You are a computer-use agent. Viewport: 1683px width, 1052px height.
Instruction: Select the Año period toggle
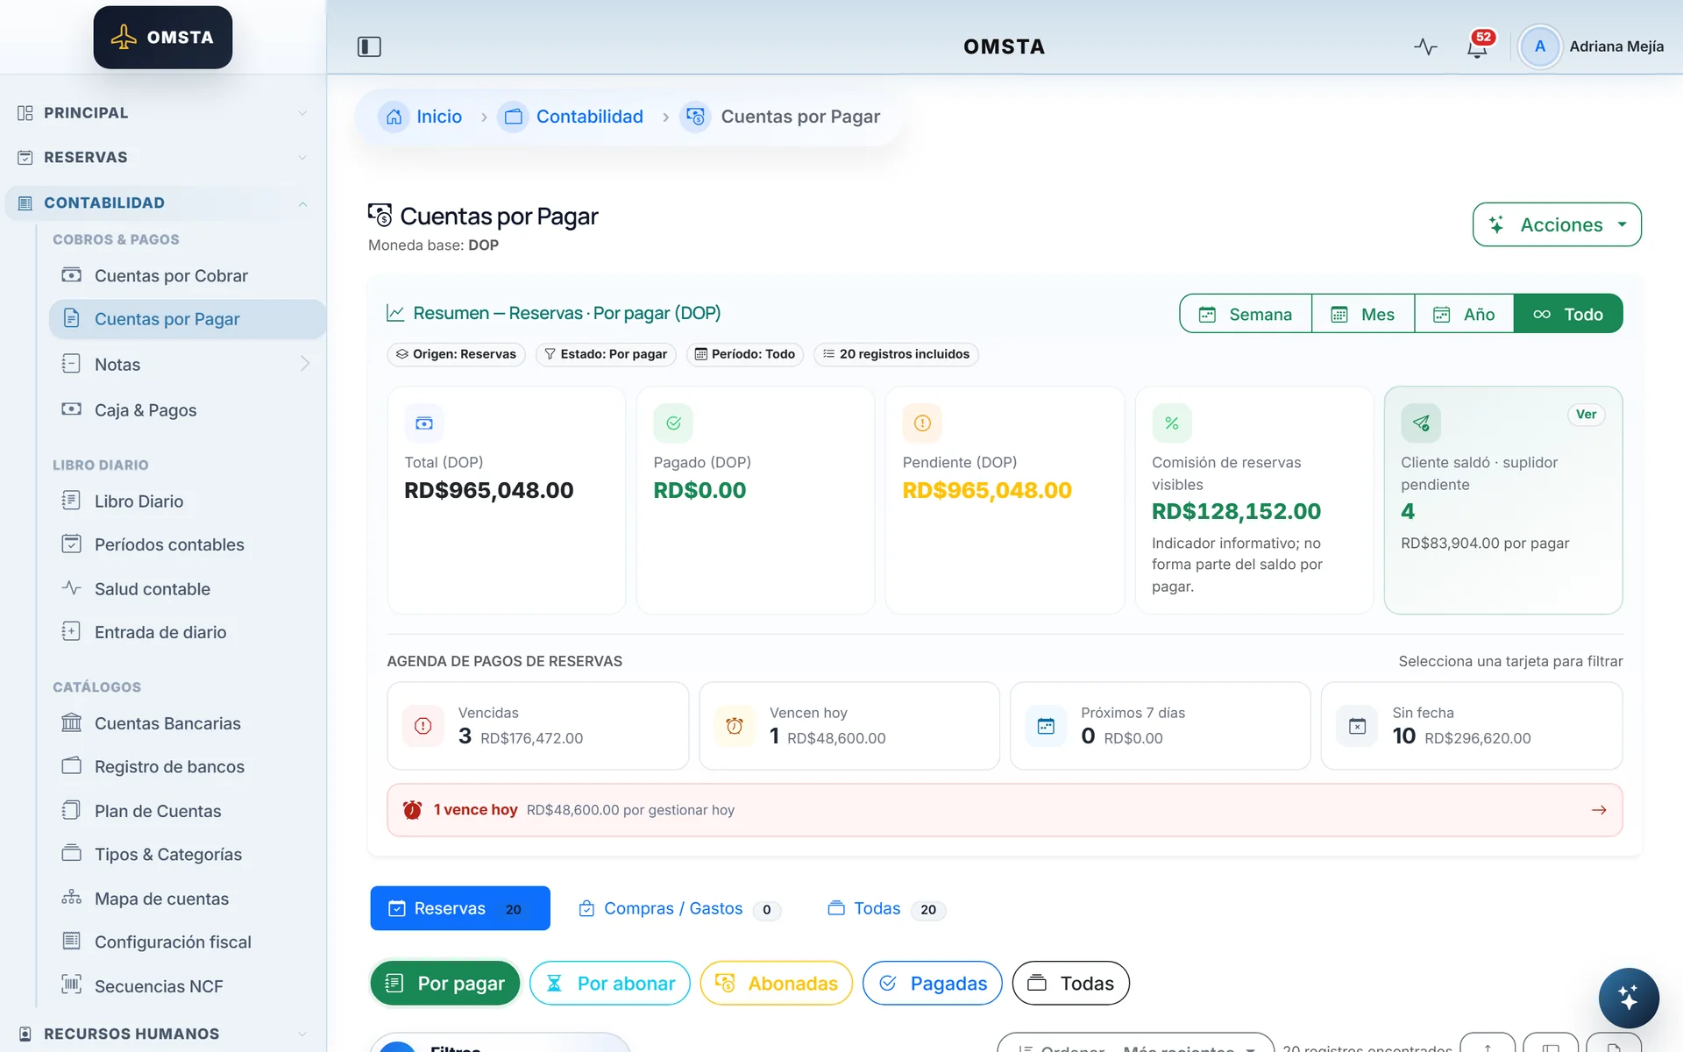point(1464,314)
